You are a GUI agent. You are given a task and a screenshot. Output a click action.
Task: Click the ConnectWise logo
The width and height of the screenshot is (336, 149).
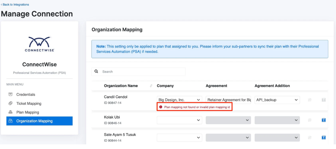(x=39, y=44)
